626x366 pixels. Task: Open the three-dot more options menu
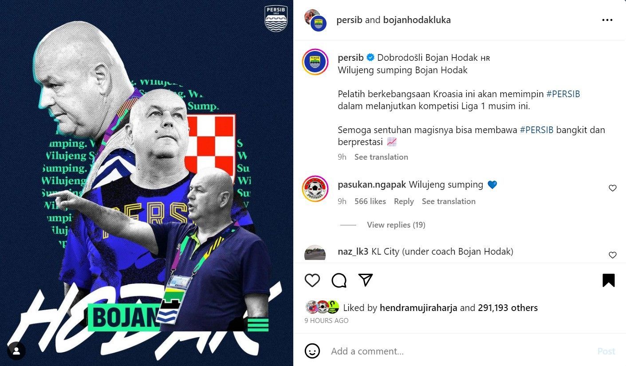[x=607, y=20]
